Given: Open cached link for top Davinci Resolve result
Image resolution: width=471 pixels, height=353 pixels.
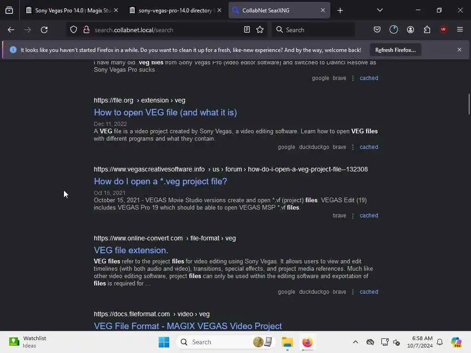Looking at the screenshot, I should coord(369,78).
